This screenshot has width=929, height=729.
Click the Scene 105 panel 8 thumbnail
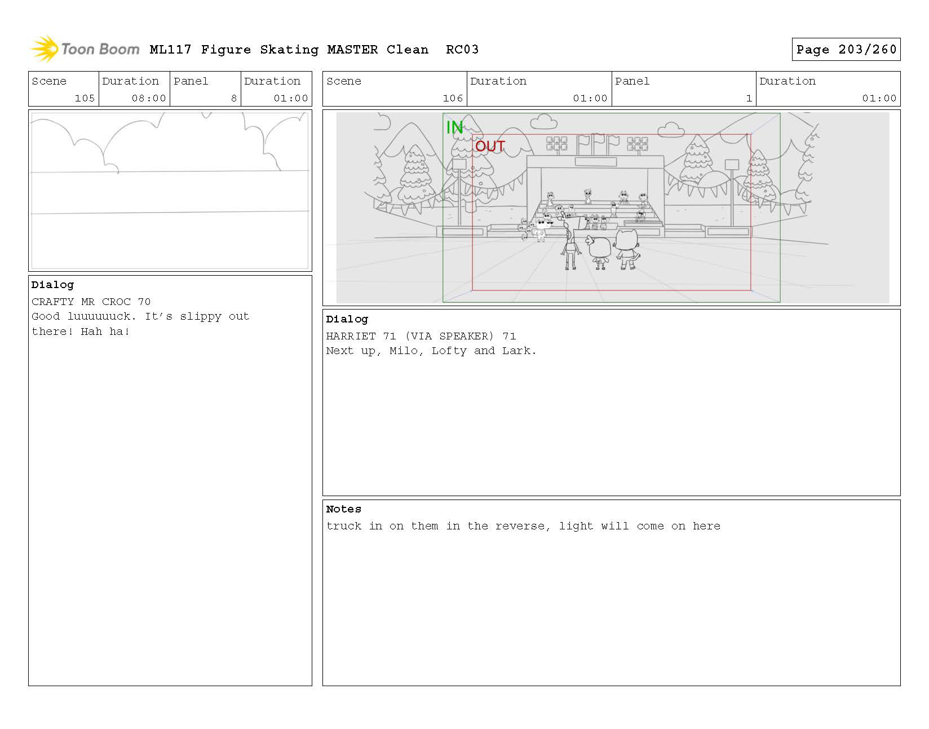pos(170,191)
